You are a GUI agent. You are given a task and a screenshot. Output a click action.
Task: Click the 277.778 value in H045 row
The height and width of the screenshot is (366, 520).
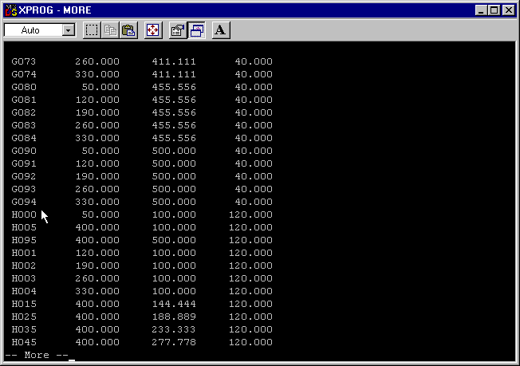tap(173, 342)
